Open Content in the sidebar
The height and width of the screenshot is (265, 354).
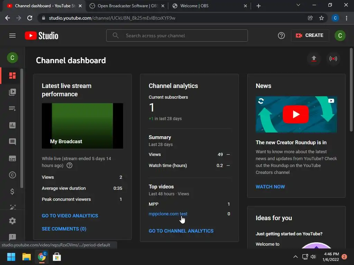click(12, 92)
